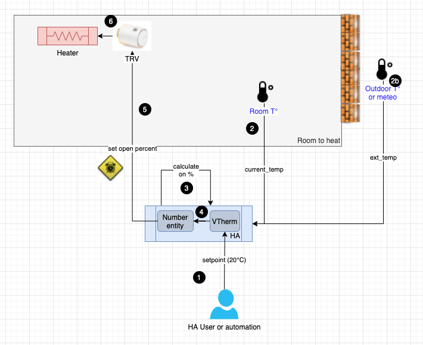This screenshot has width=423, height=345.
Task: Click the outdoor thermometer icon
Action: (x=382, y=70)
